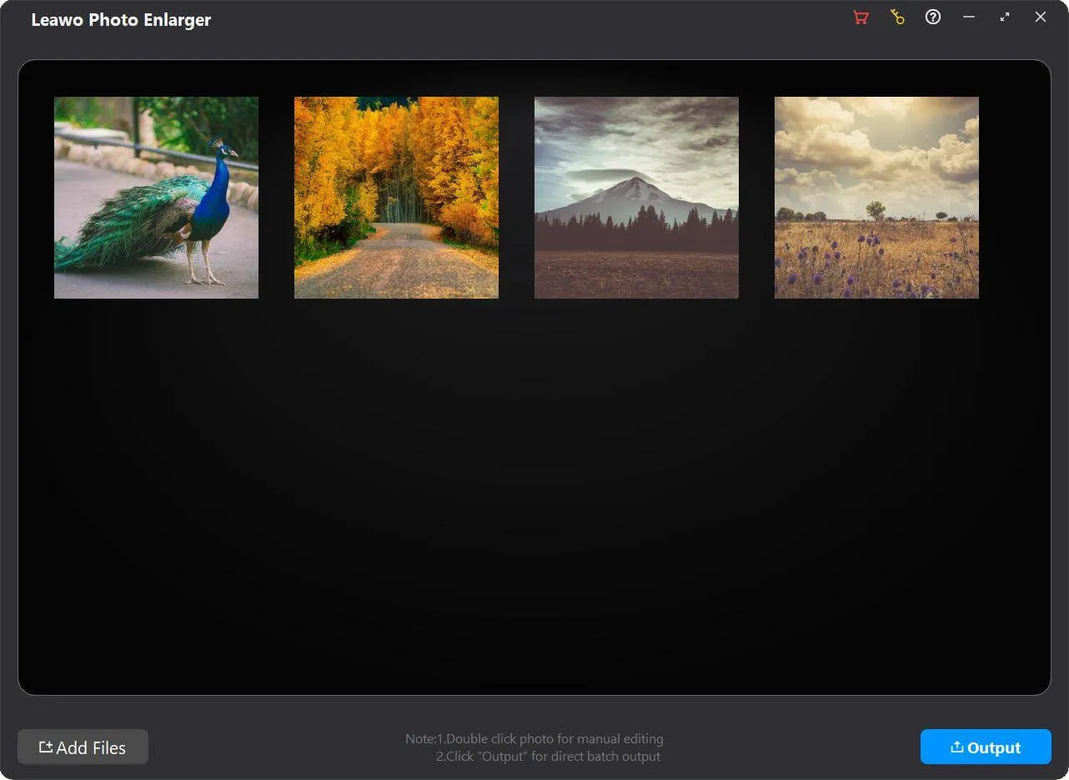Screen dimensions: 1069x780
Task: Click the note about direct batch output
Action: click(548, 757)
